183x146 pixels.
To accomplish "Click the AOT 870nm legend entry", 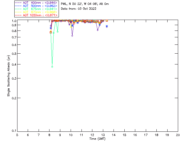I will pyautogui.click(x=36, y=12).
